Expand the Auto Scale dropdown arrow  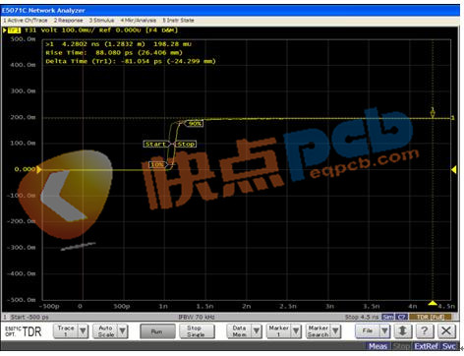[123, 331]
